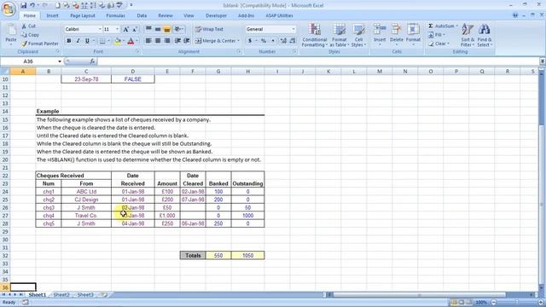Click the zoom slider in status bar
Viewport: 546px width, 307px height.
(x=517, y=303)
